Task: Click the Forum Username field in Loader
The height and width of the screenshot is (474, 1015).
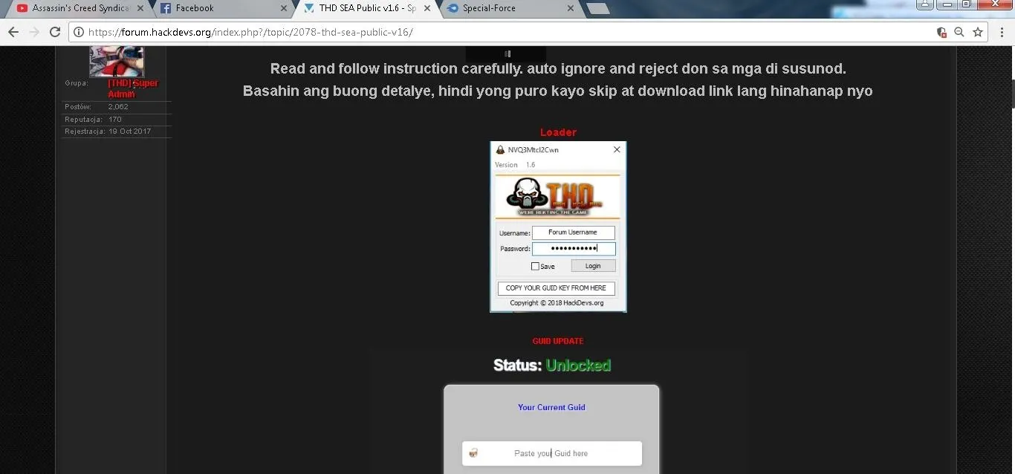Action: point(573,233)
